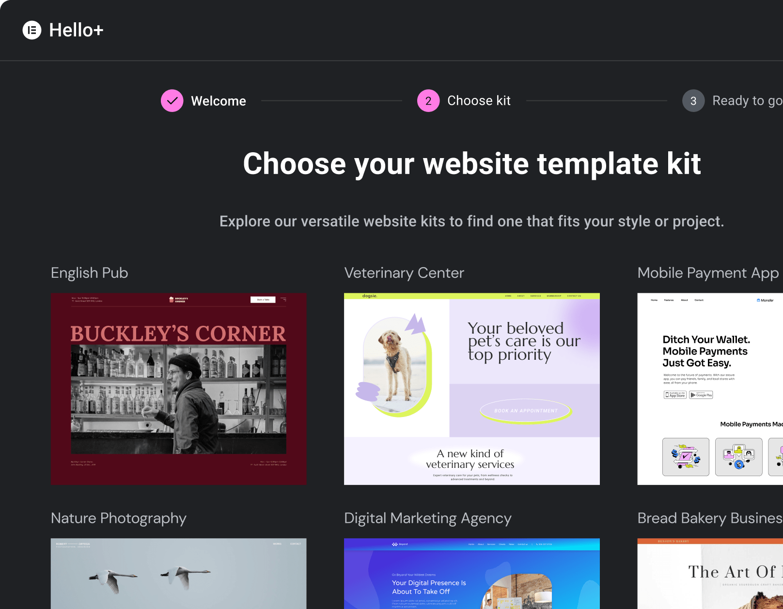Image resolution: width=783 pixels, height=609 pixels.
Task: Jump to the Ready to go step
Action: coord(747,101)
